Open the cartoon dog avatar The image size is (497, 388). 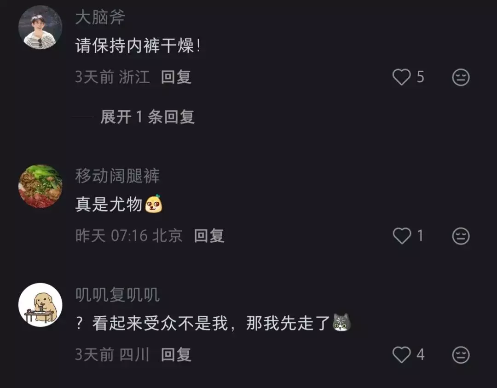40,305
